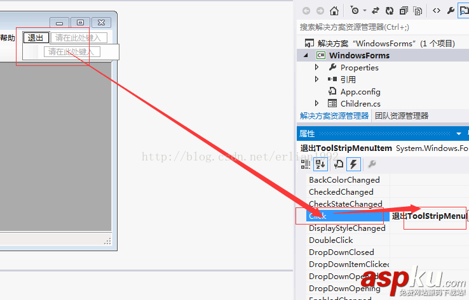Click 请在此处键入 box in 退出 dropdown submenu

(72, 51)
